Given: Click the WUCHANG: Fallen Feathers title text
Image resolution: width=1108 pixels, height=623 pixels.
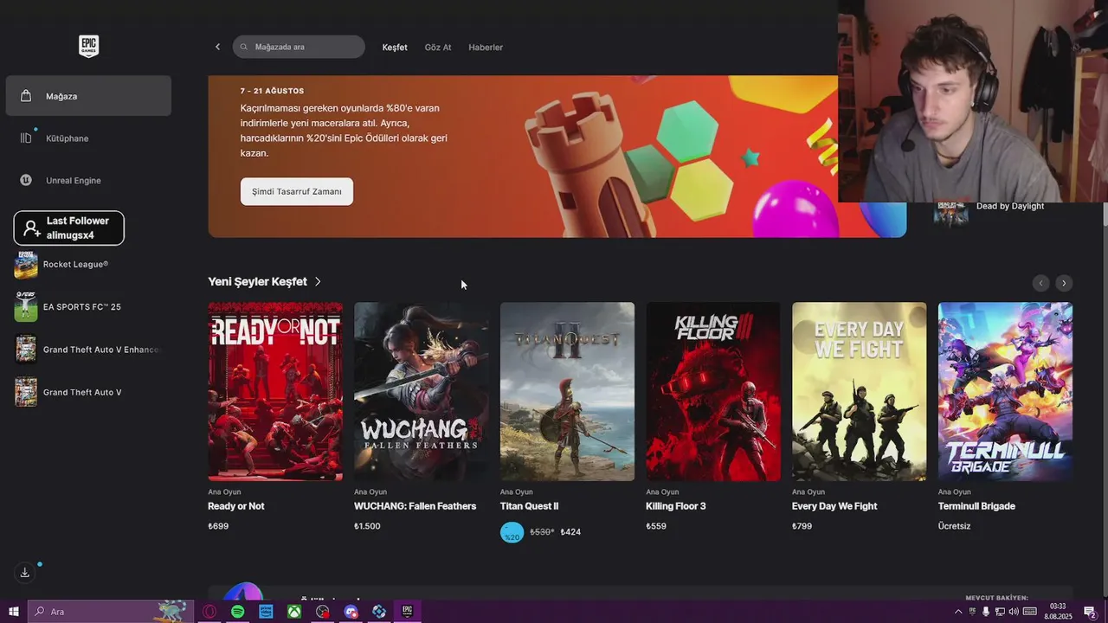Looking at the screenshot, I should pyautogui.click(x=415, y=506).
